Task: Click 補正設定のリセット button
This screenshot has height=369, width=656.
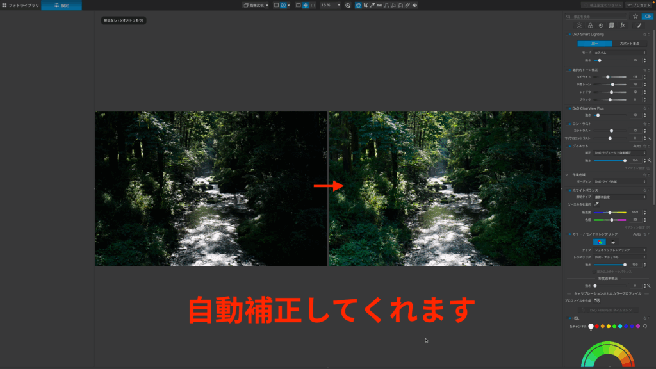Action: click(602, 5)
